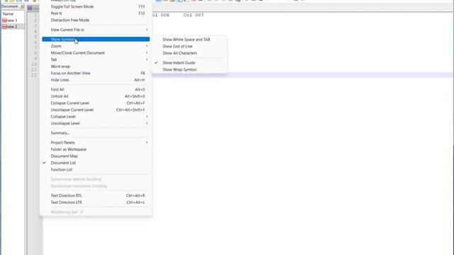Click the Name column header

13,14
